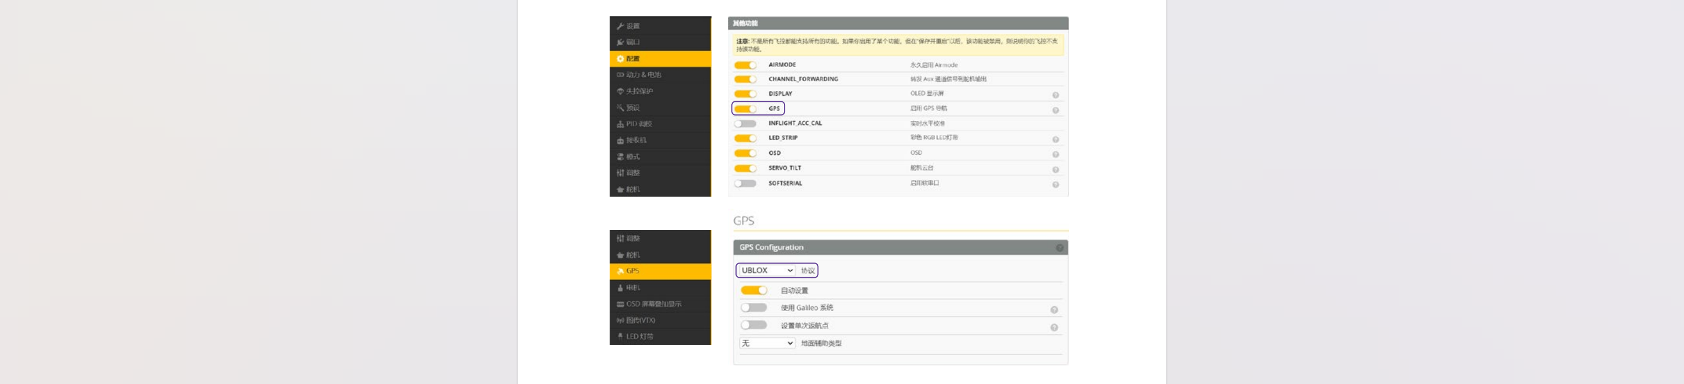1684x384 pixels.
Task: Click the help icon beside LED_STRIP
Action: (x=1055, y=140)
